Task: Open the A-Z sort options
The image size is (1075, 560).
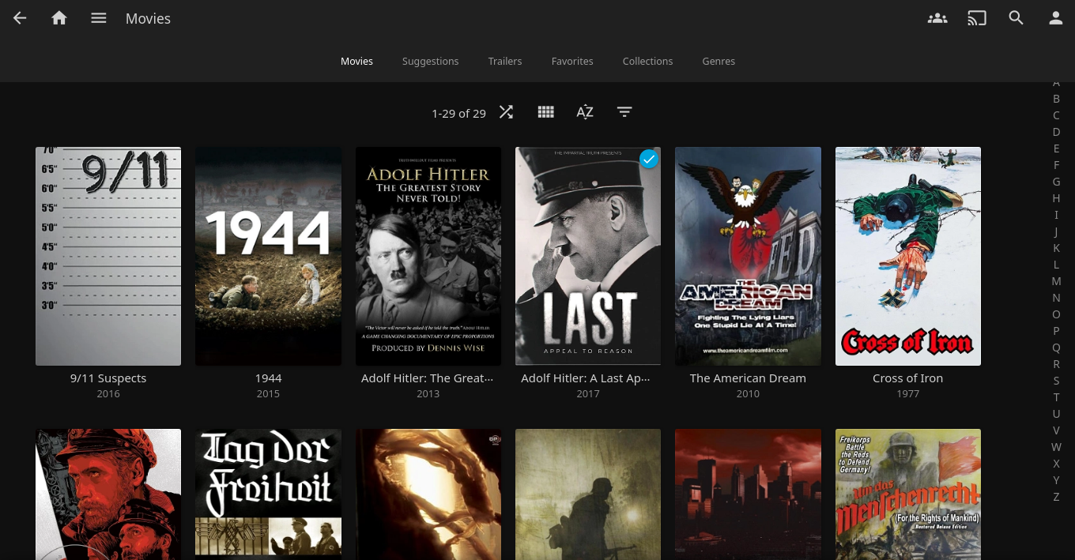Action: point(585,112)
